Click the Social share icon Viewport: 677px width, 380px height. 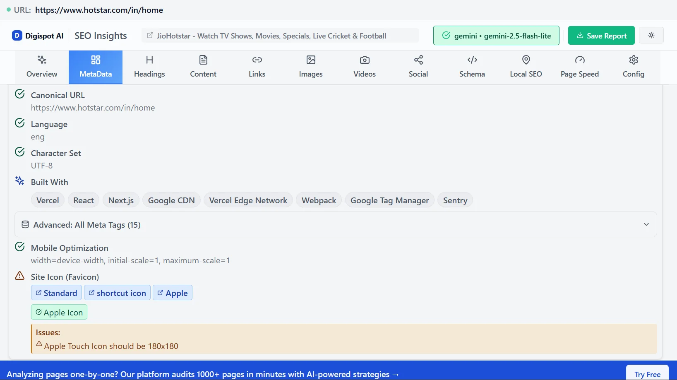point(418,60)
